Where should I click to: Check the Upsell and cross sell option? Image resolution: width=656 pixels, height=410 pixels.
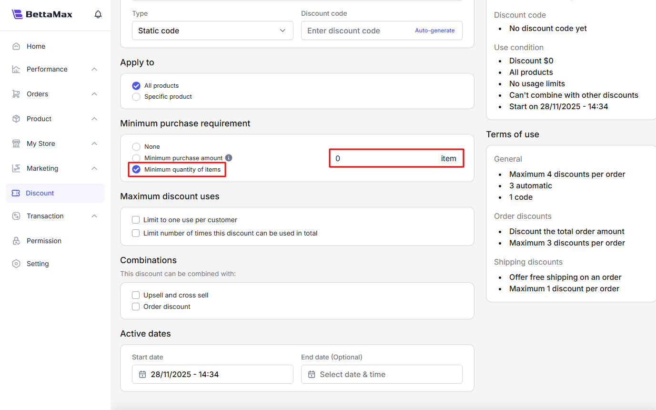(136, 295)
